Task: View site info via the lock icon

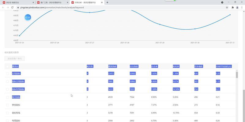Action: tap(18, 7)
